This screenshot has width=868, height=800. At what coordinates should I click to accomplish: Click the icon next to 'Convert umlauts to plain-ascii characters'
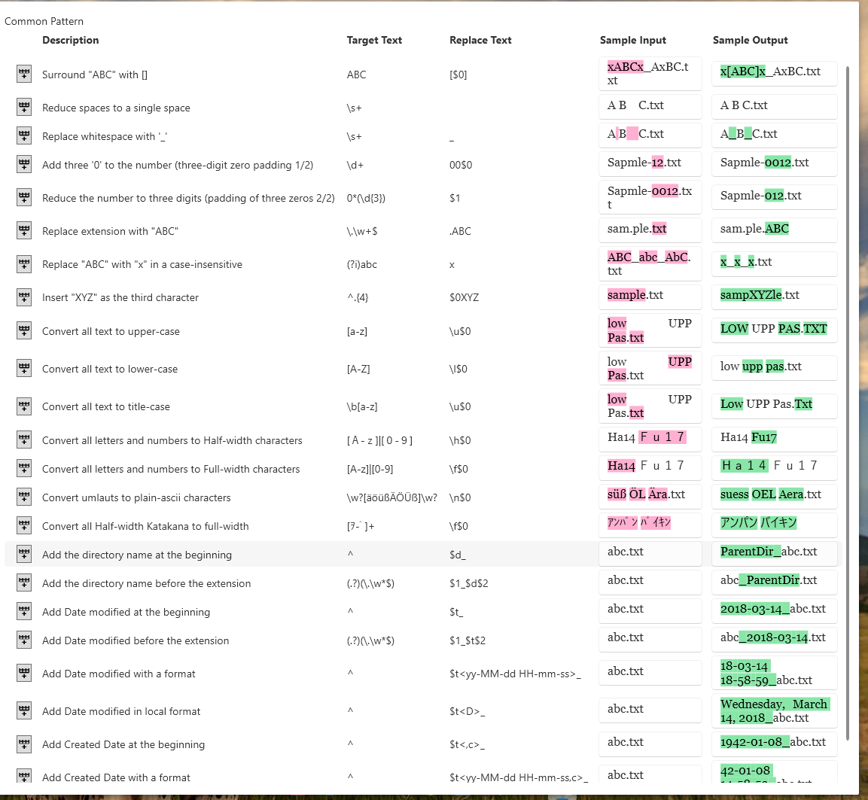pos(24,497)
